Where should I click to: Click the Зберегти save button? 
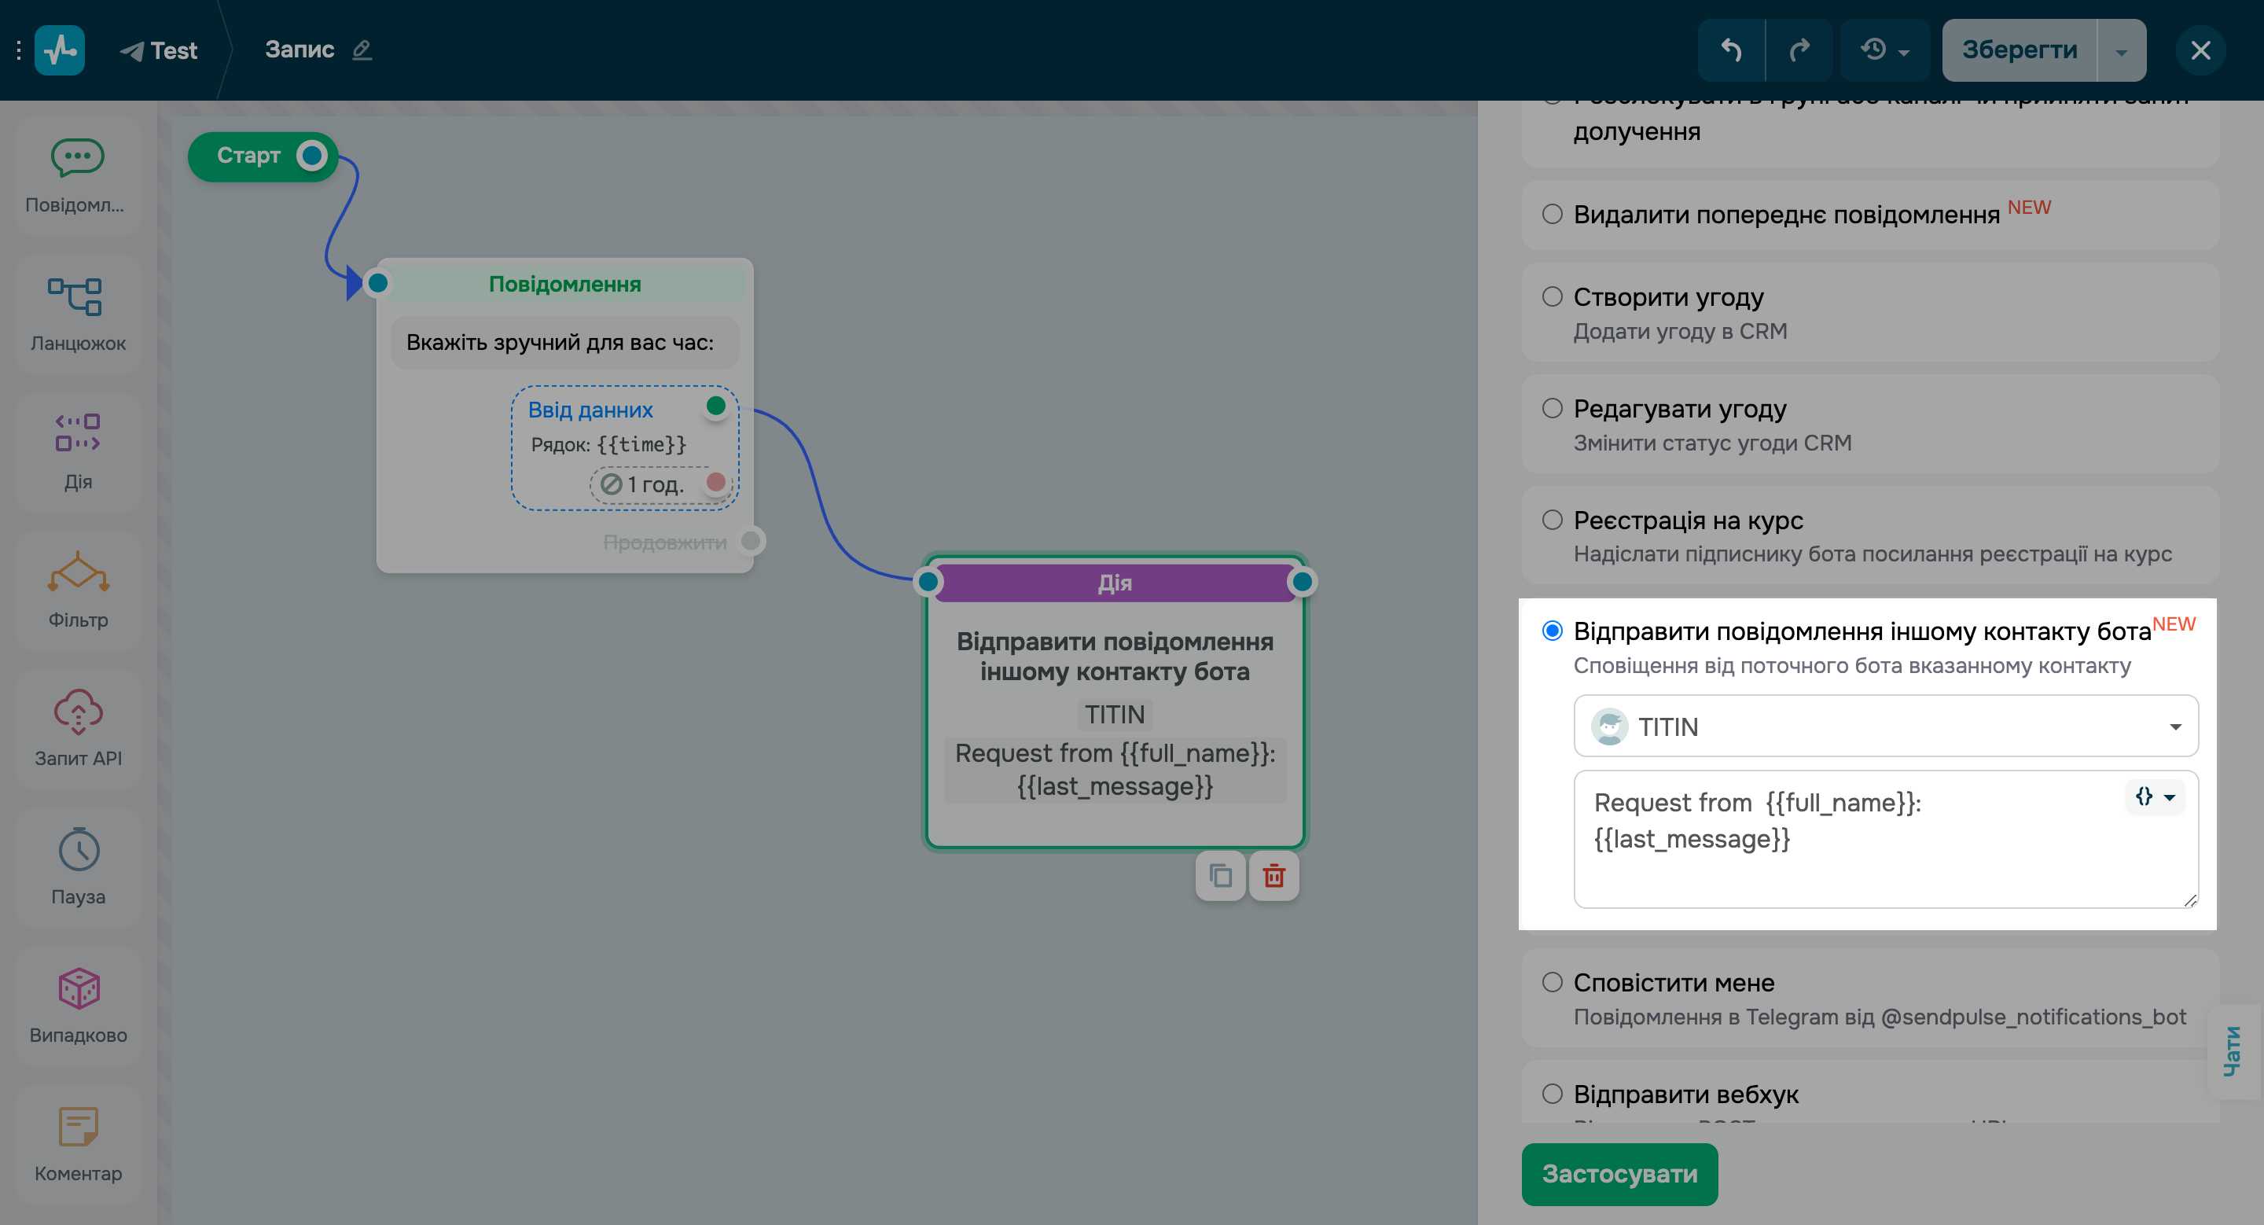click(2020, 50)
